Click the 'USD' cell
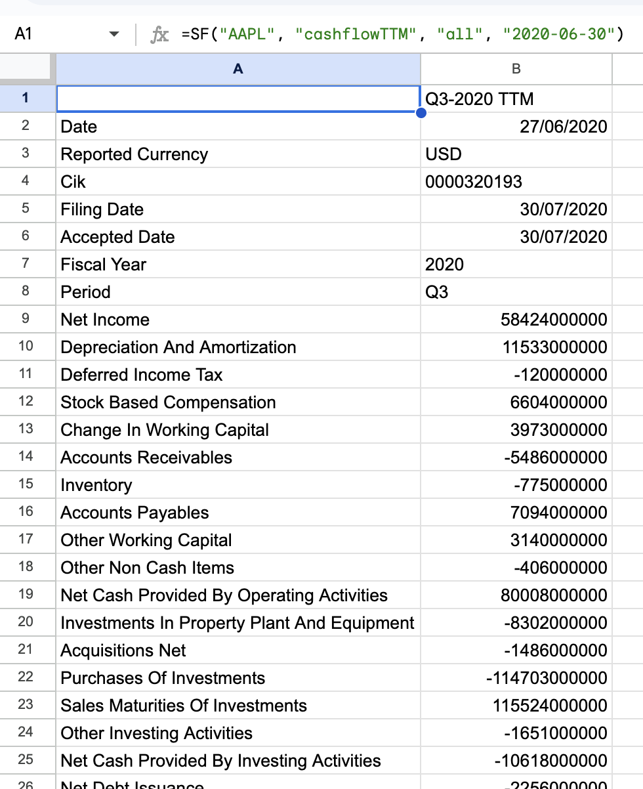 516,154
